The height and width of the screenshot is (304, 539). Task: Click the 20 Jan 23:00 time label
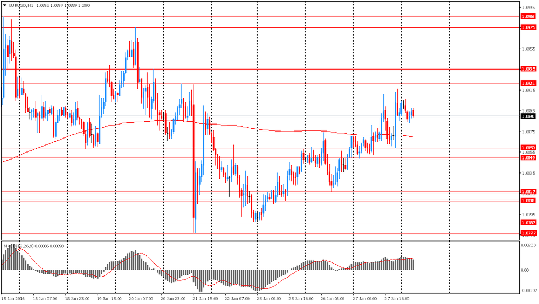tap(173, 299)
